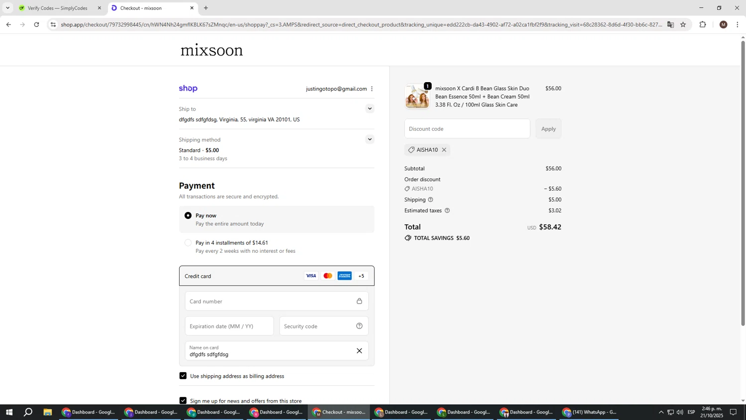Click the Standard · $5.00 shipping text

tap(199, 150)
